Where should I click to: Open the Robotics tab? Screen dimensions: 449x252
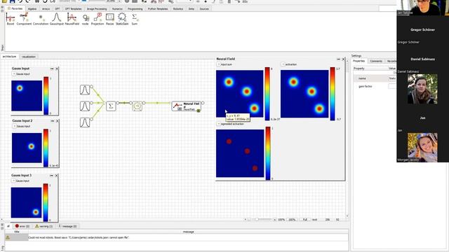tap(177, 9)
